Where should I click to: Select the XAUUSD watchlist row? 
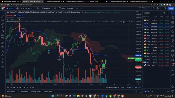pyautogui.click(x=156, y=53)
